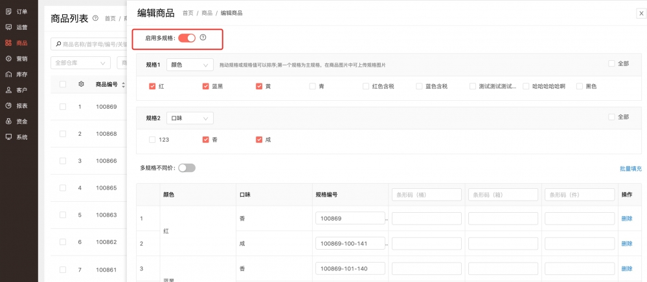Click help icon beside 启用多规格 toggle
Screen dimensions: 647x282
click(203, 38)
